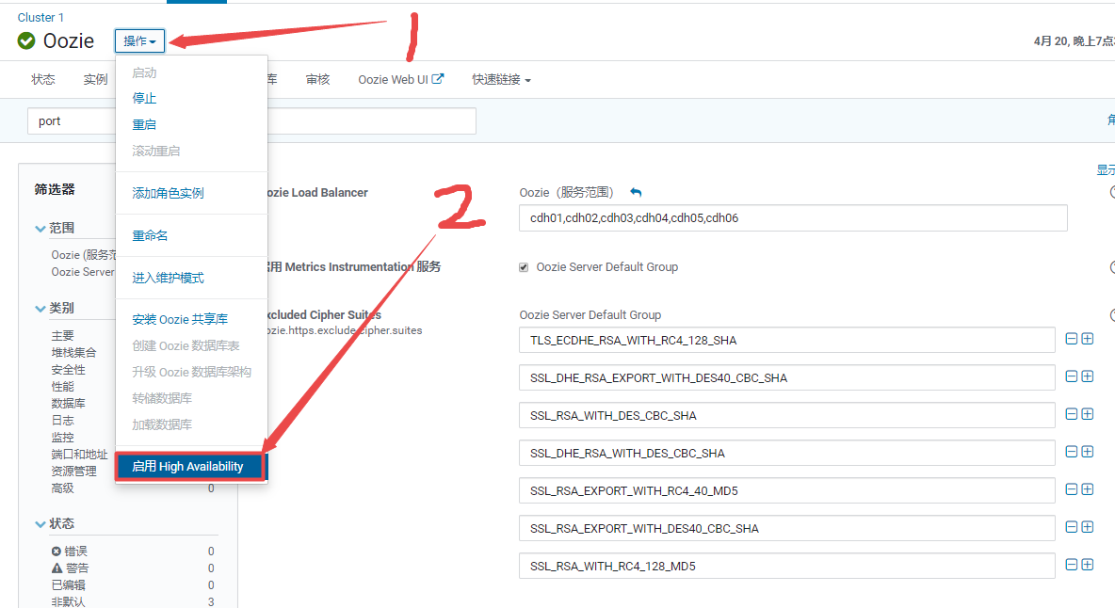Click minus icon beside SSL_RSA_EXPORT_WITH_DES40_CBC_SHA
Screen dimensions: 1115x608
point(1072,527)
